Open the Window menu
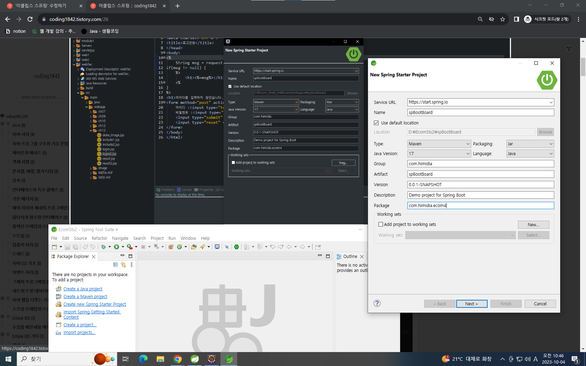The height and width of the screenshot is (366, 586). (x=188, y=238)
